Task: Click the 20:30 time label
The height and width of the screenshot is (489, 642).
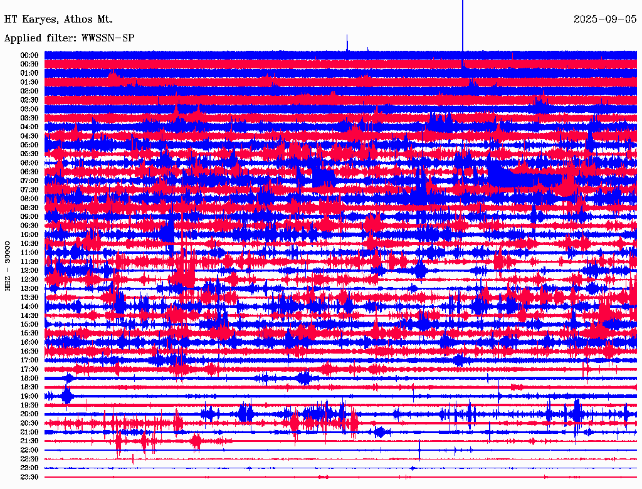Action: coord(29,423)
